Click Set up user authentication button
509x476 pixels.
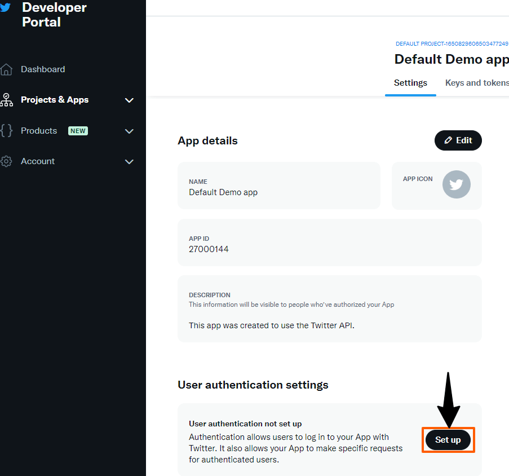[448, 440]
